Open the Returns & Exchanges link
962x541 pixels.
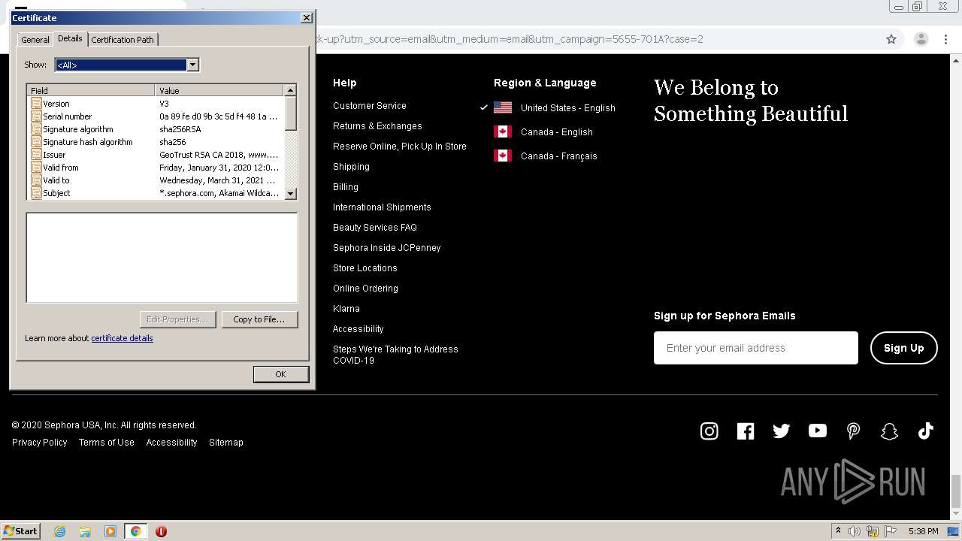click(377, 126)
